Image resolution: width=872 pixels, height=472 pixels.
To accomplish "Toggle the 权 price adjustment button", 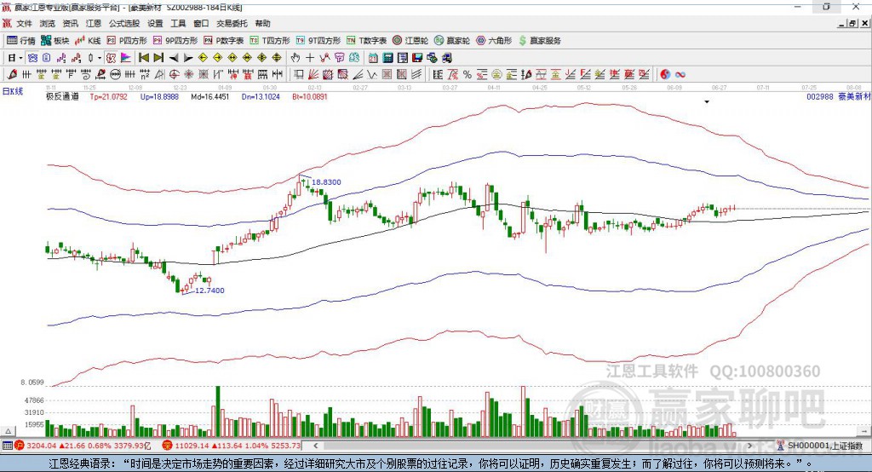I will click(x=111, y=58).
